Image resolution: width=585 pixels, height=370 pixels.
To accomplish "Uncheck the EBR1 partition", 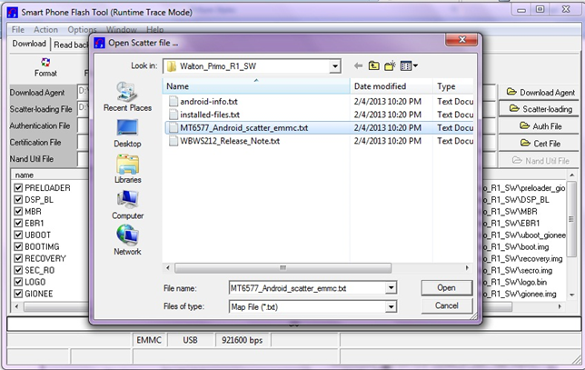I will coord(18,223).
